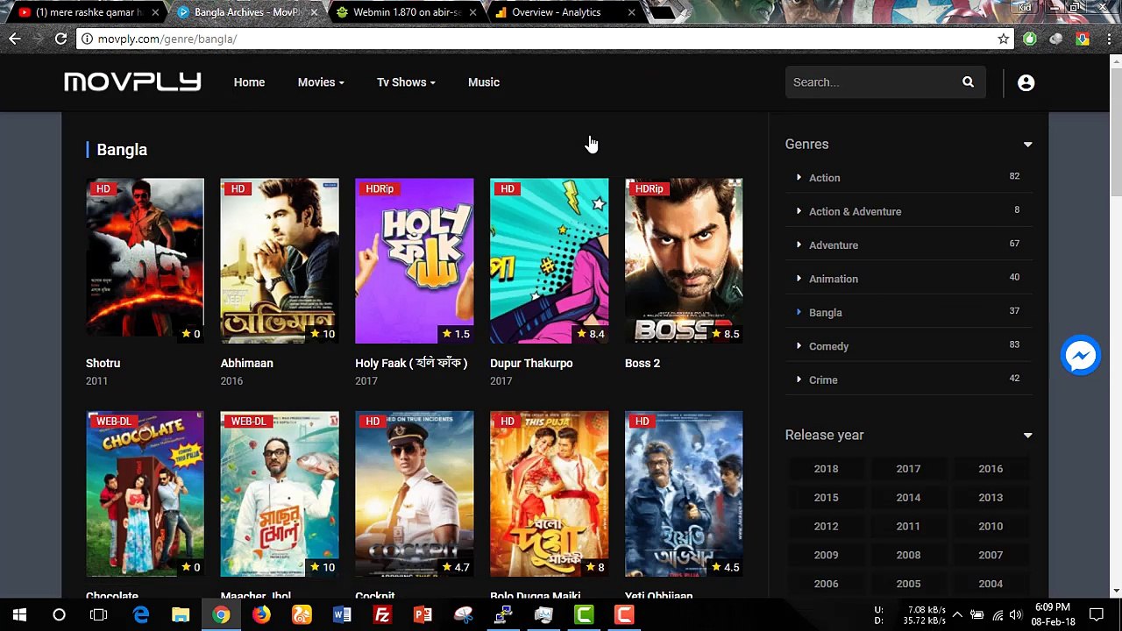Close the YouTube tab
Viewport: 1122px width, 631px height.
155,12
